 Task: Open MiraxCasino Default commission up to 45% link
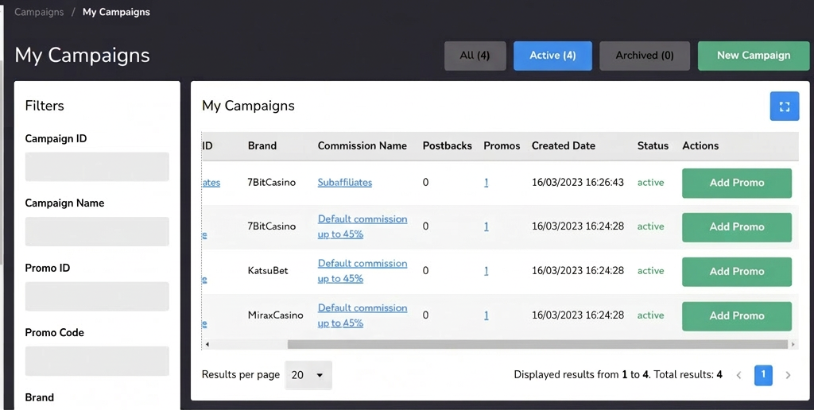click(x=362, y=315)
